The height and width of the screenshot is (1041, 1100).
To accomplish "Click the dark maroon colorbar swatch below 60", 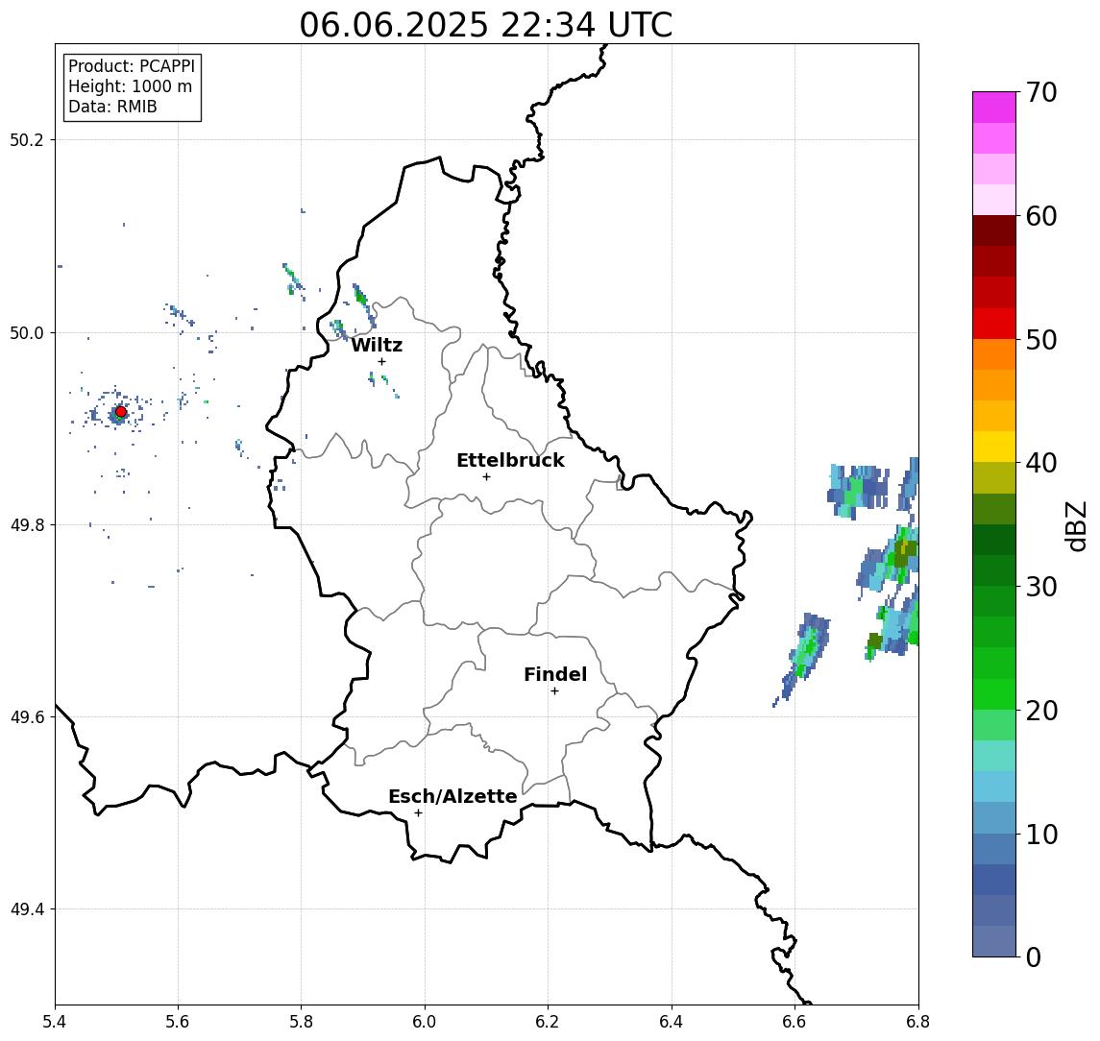I will [x=994, y=230].
